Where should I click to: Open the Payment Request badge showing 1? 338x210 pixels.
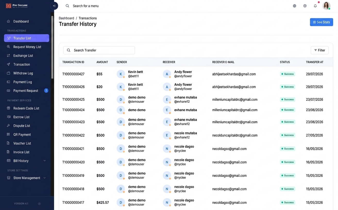46,91
